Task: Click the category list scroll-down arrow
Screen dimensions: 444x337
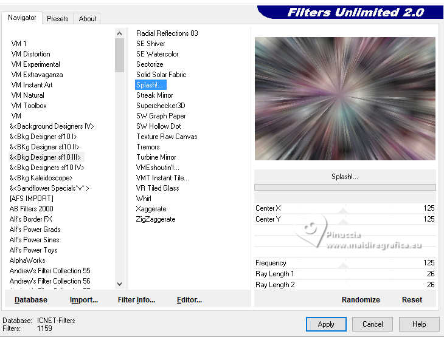Action: [119, 284]
